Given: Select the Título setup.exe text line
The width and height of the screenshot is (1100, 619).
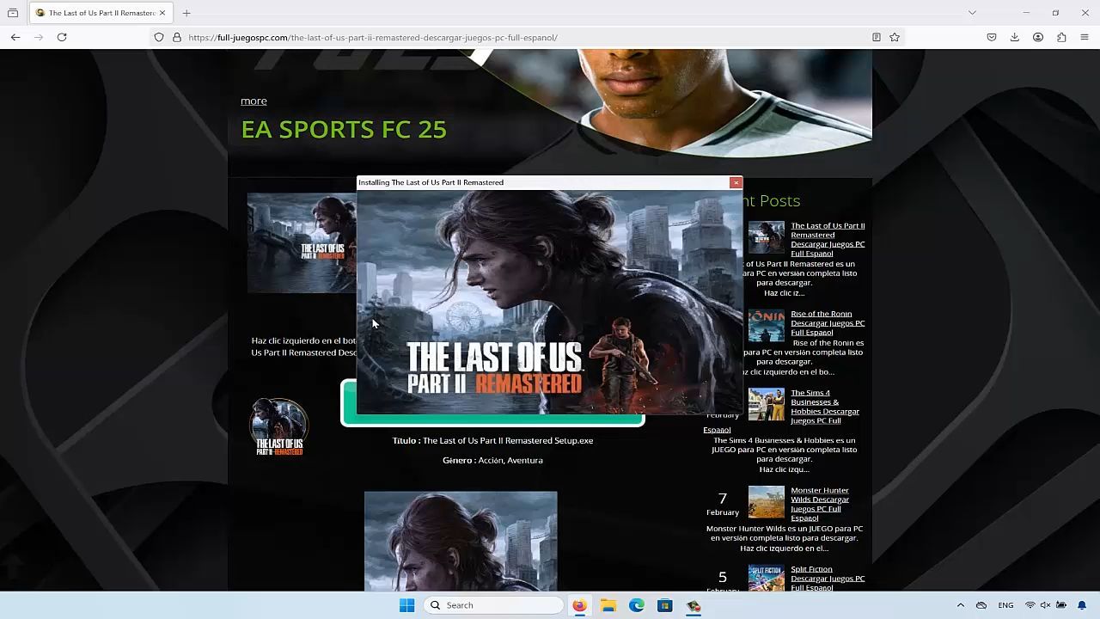Looking at the screenshot, I should (x=492, y=440).
